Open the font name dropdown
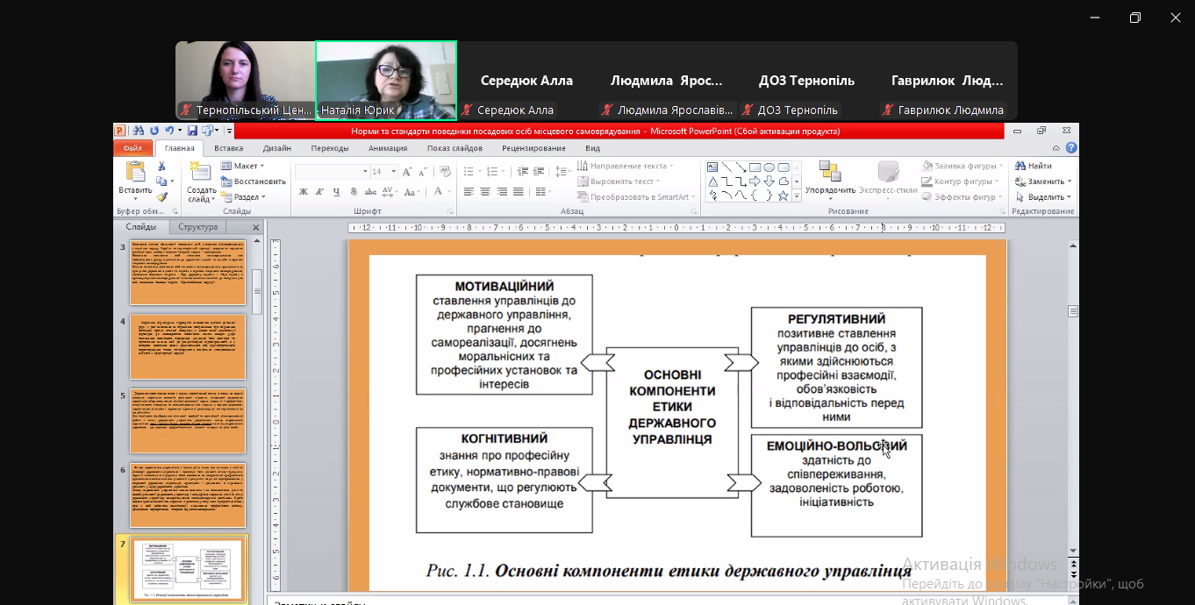Viewport: 1195px width, 605px height. (365, 172)
